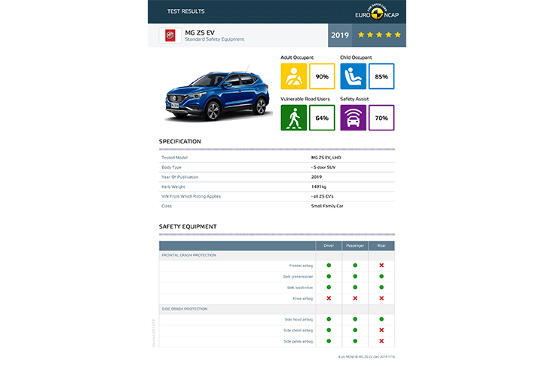Click the Side pelvis airbag Passenger green dot
This screenshot has height=366, width=554.
tap(355, 341)
